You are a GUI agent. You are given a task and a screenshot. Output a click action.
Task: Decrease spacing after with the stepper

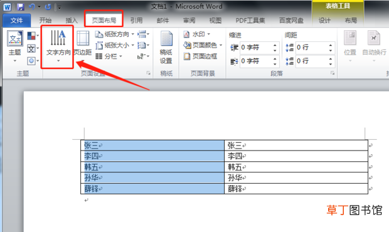coord(331,64)
